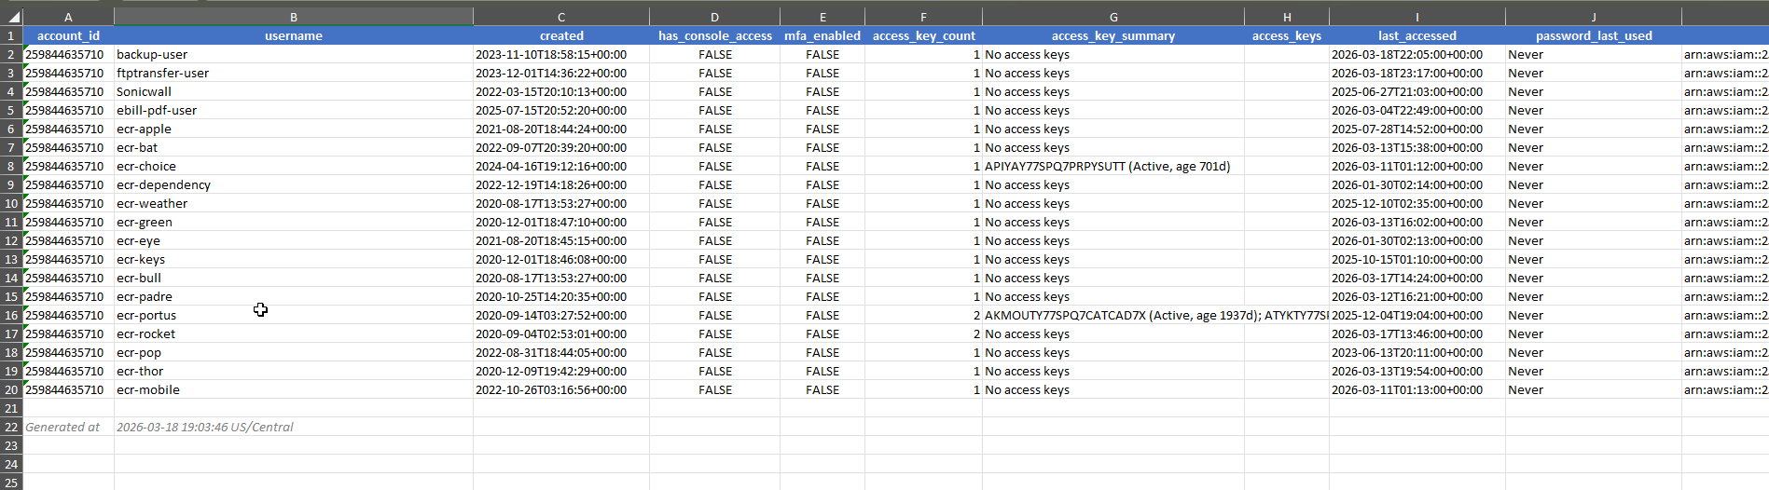Screen dimensions: 1769x490
Task: Select column I header
Action: (1417, 18)
